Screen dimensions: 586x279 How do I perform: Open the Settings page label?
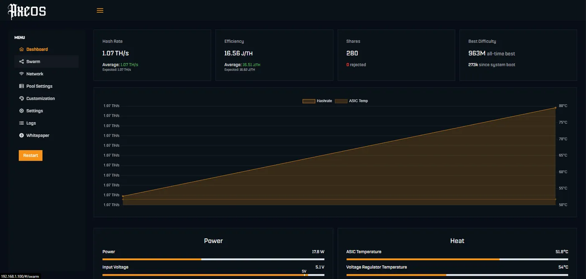(35, 111)
